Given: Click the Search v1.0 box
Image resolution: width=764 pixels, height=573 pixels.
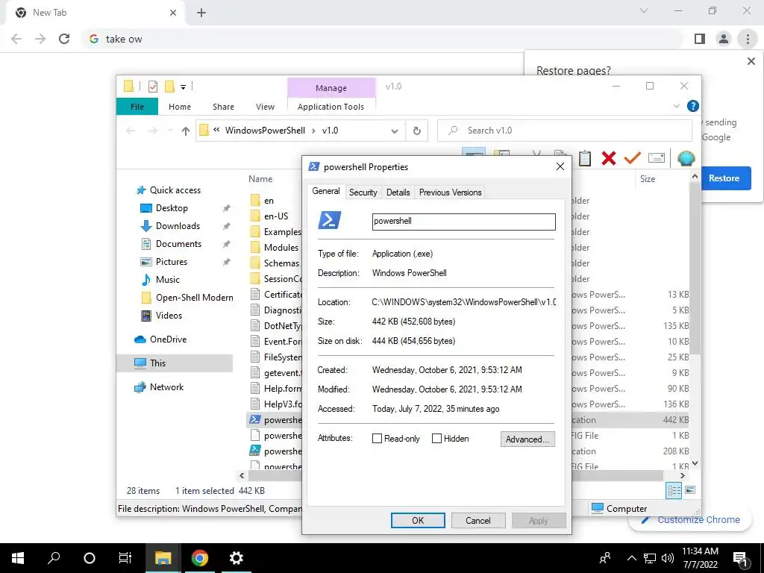Looking at the screenshot, I should pos(565,131).
